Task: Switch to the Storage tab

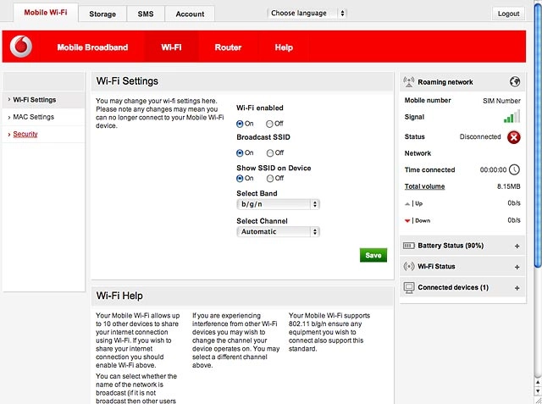Action: (x=102, y=14)
